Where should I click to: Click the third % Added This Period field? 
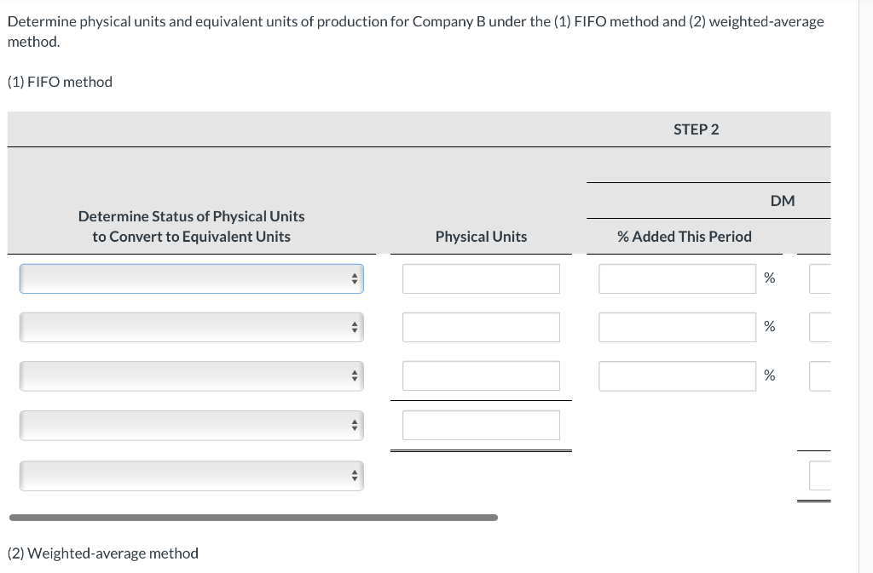(677, 375)
